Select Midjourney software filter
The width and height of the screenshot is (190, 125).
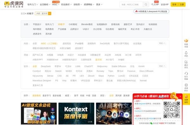click(x=102, y=66)
